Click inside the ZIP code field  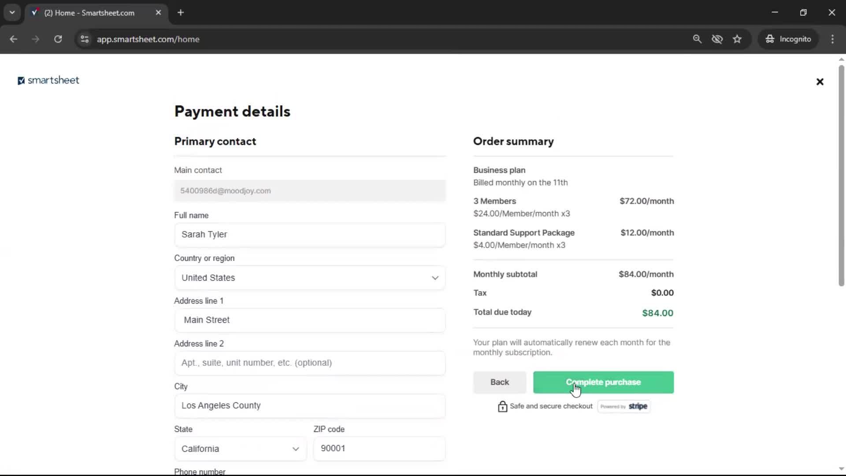click(379, 448)
